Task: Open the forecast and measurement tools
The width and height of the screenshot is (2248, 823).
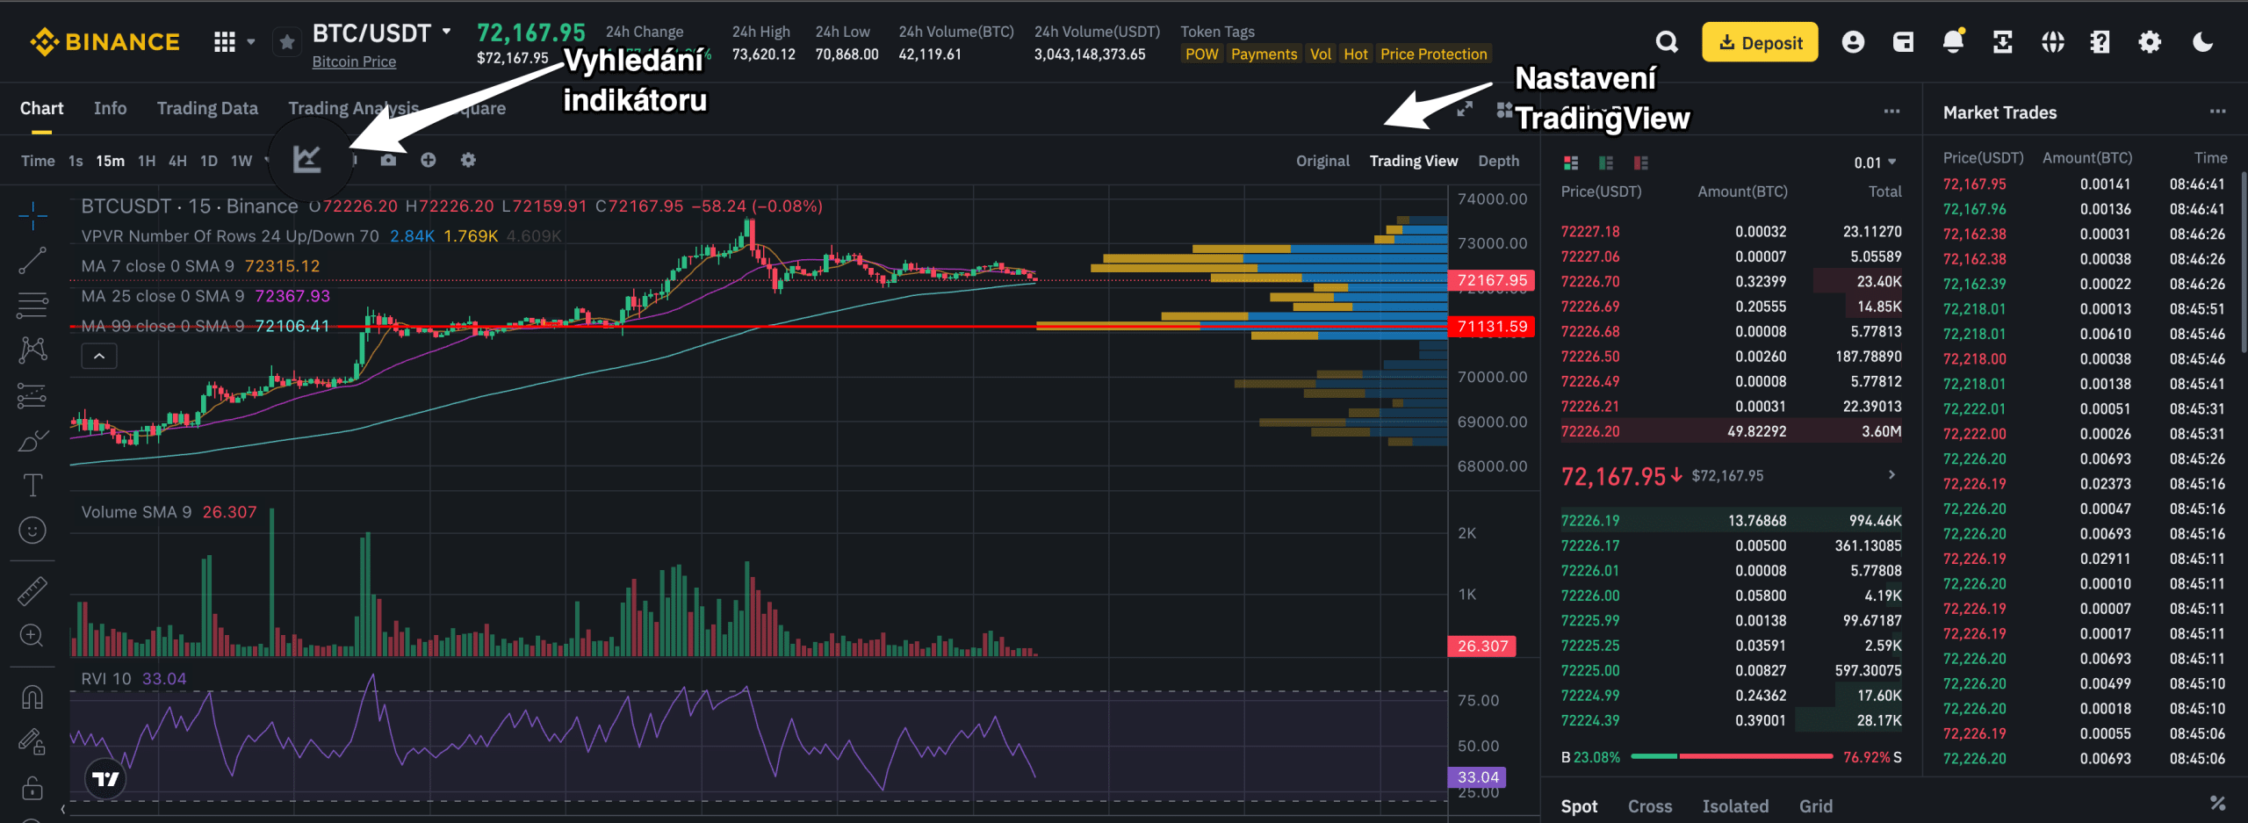Action: tap(32, 395)
